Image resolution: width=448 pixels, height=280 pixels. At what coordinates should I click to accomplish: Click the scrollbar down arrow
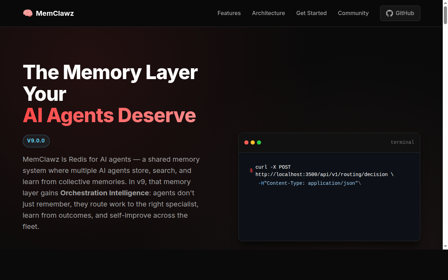[445, 246]
